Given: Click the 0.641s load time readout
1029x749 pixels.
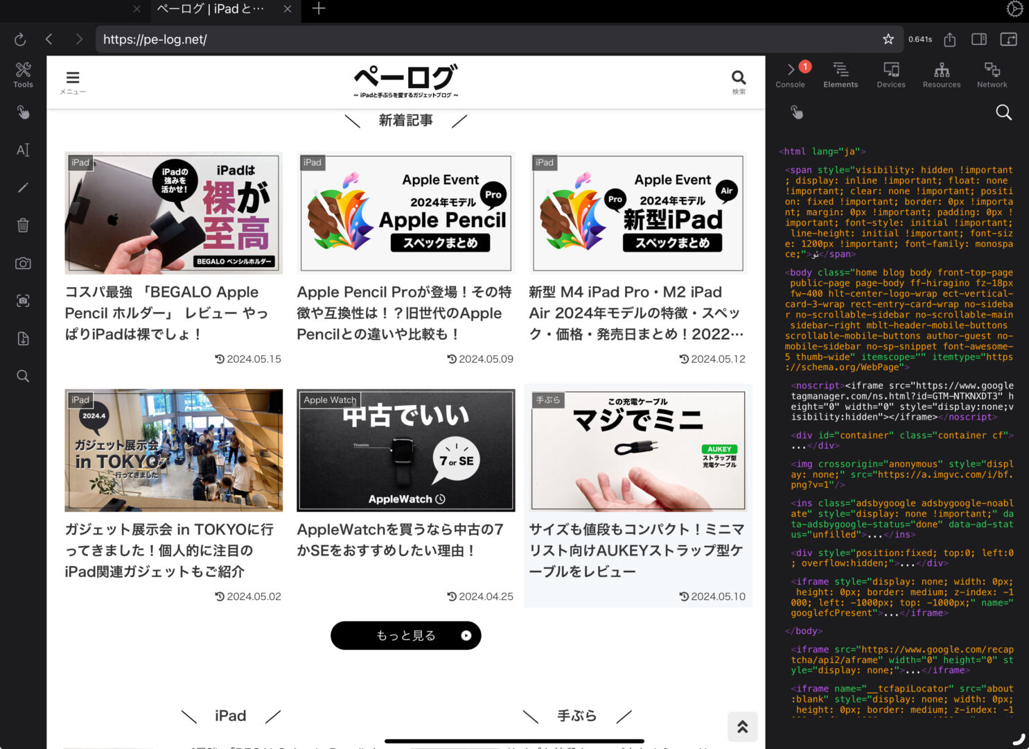Looking at the screenshot, I should [920, 40].
